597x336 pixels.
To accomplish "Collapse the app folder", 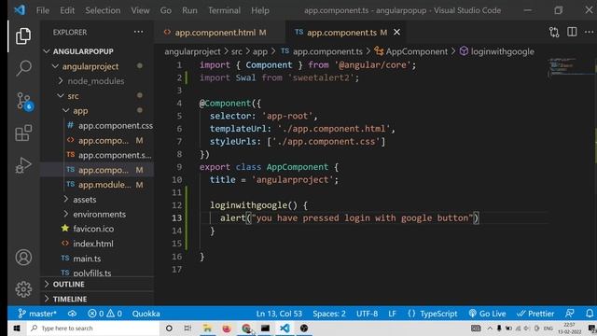I will [80, 111].
